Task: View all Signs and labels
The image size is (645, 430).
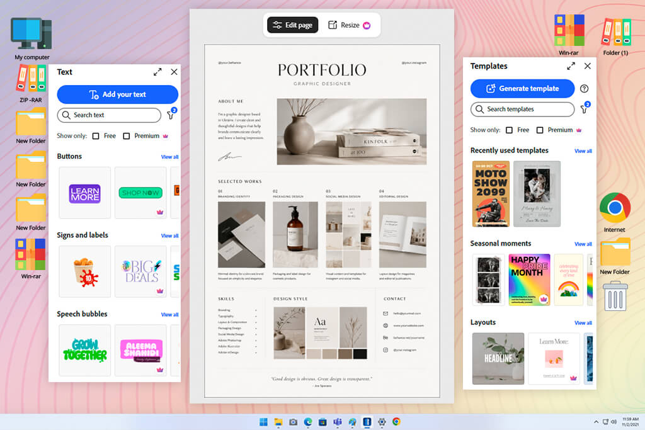Action: click(169, 236)
